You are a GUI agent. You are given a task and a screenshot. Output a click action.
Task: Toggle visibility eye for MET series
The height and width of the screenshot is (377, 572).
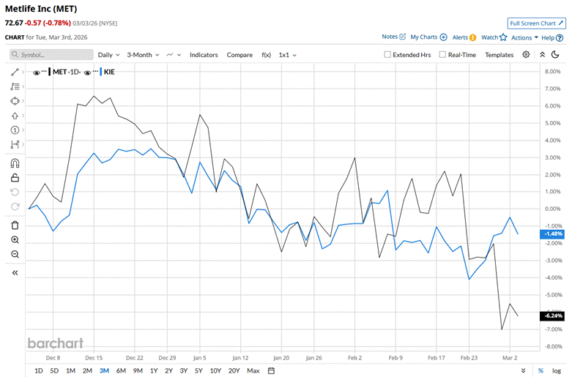tap(35, 72)
